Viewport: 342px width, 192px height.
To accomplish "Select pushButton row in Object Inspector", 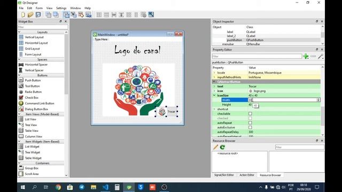I will [x=266, y=40].
